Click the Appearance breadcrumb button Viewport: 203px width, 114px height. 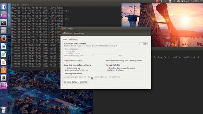[x=79, y=33]
